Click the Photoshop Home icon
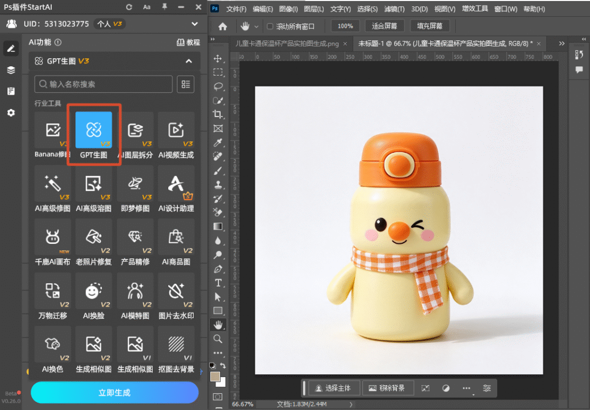590x410 pixels. tap(223, 27)
